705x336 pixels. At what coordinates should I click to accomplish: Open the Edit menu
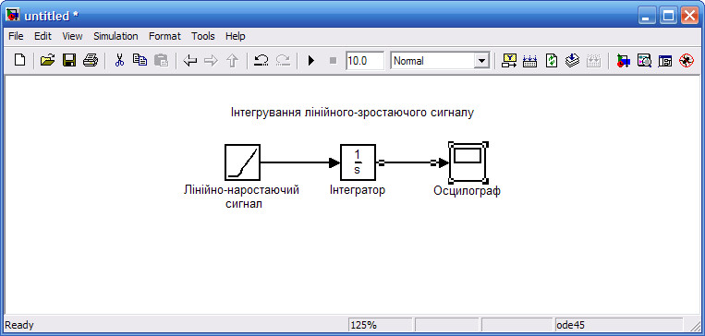point(43,36)
